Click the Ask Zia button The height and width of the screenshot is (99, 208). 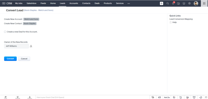pos(167,97)
